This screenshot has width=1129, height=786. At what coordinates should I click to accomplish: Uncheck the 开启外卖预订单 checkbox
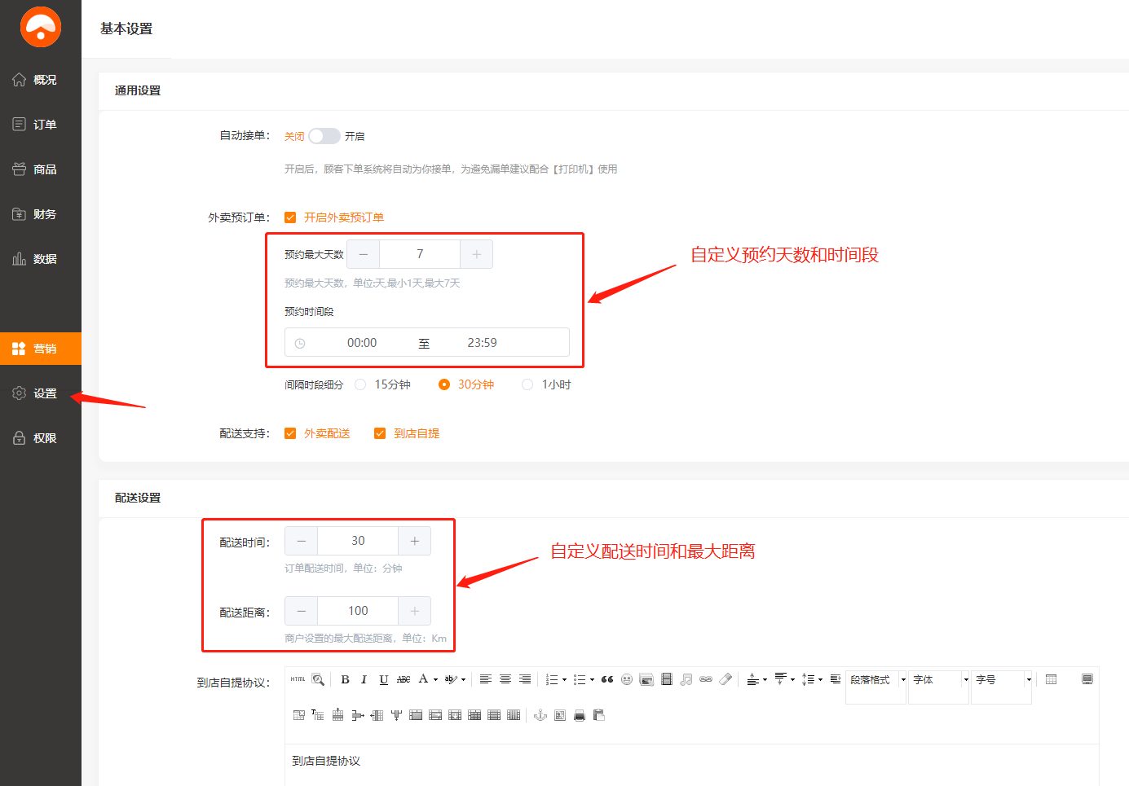[x=290, y=217]
